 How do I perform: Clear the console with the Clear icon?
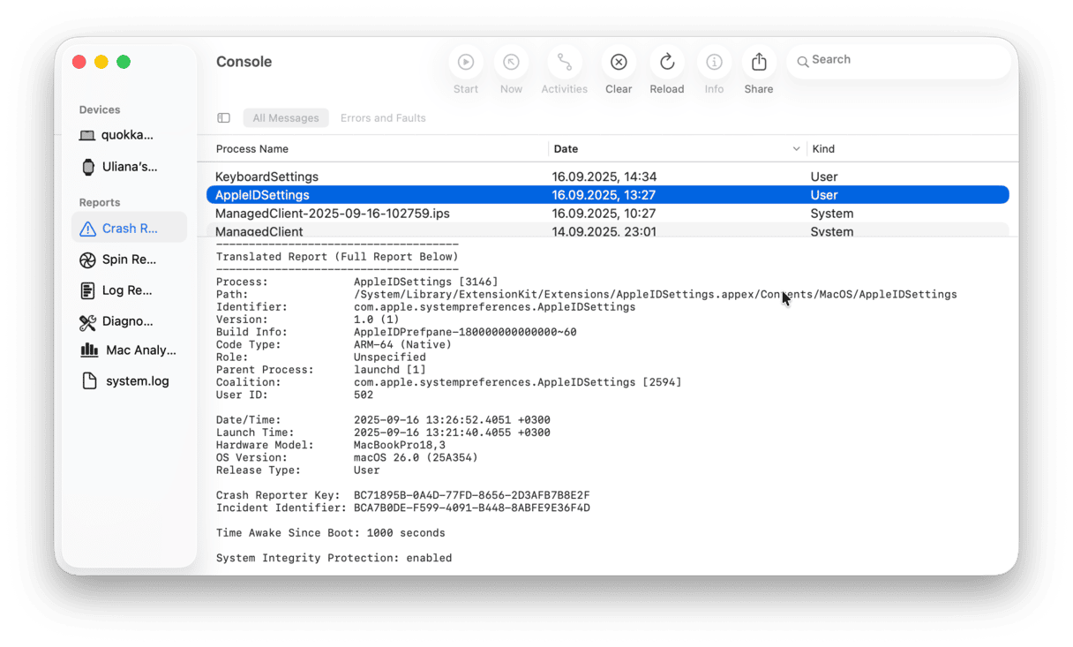(619, 62)
